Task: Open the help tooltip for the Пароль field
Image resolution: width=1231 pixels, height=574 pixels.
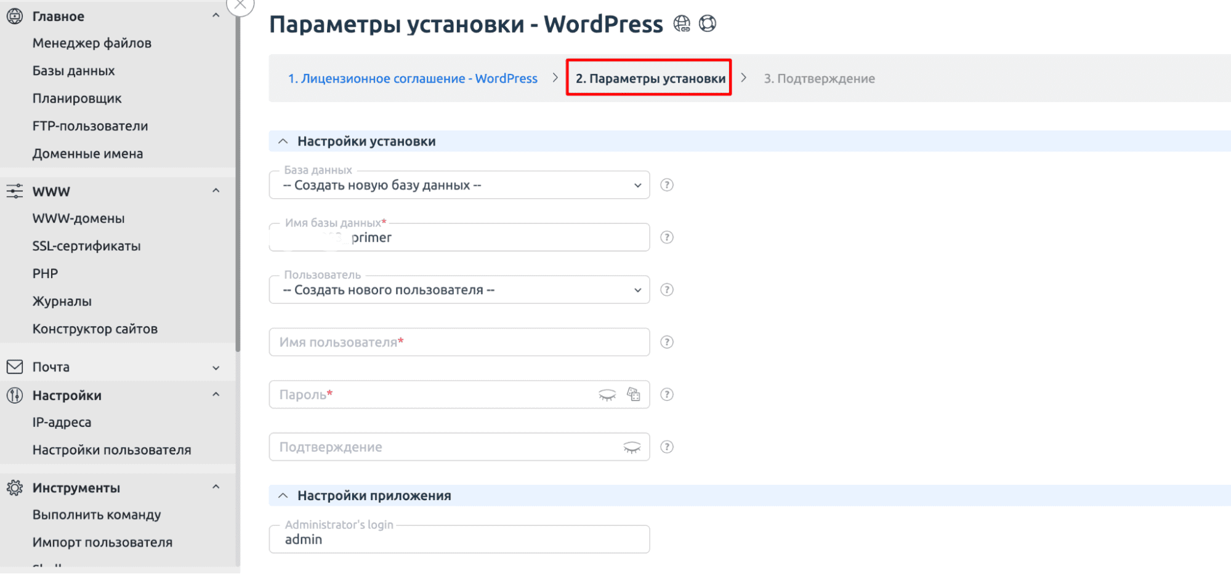Action: [667, 394]
